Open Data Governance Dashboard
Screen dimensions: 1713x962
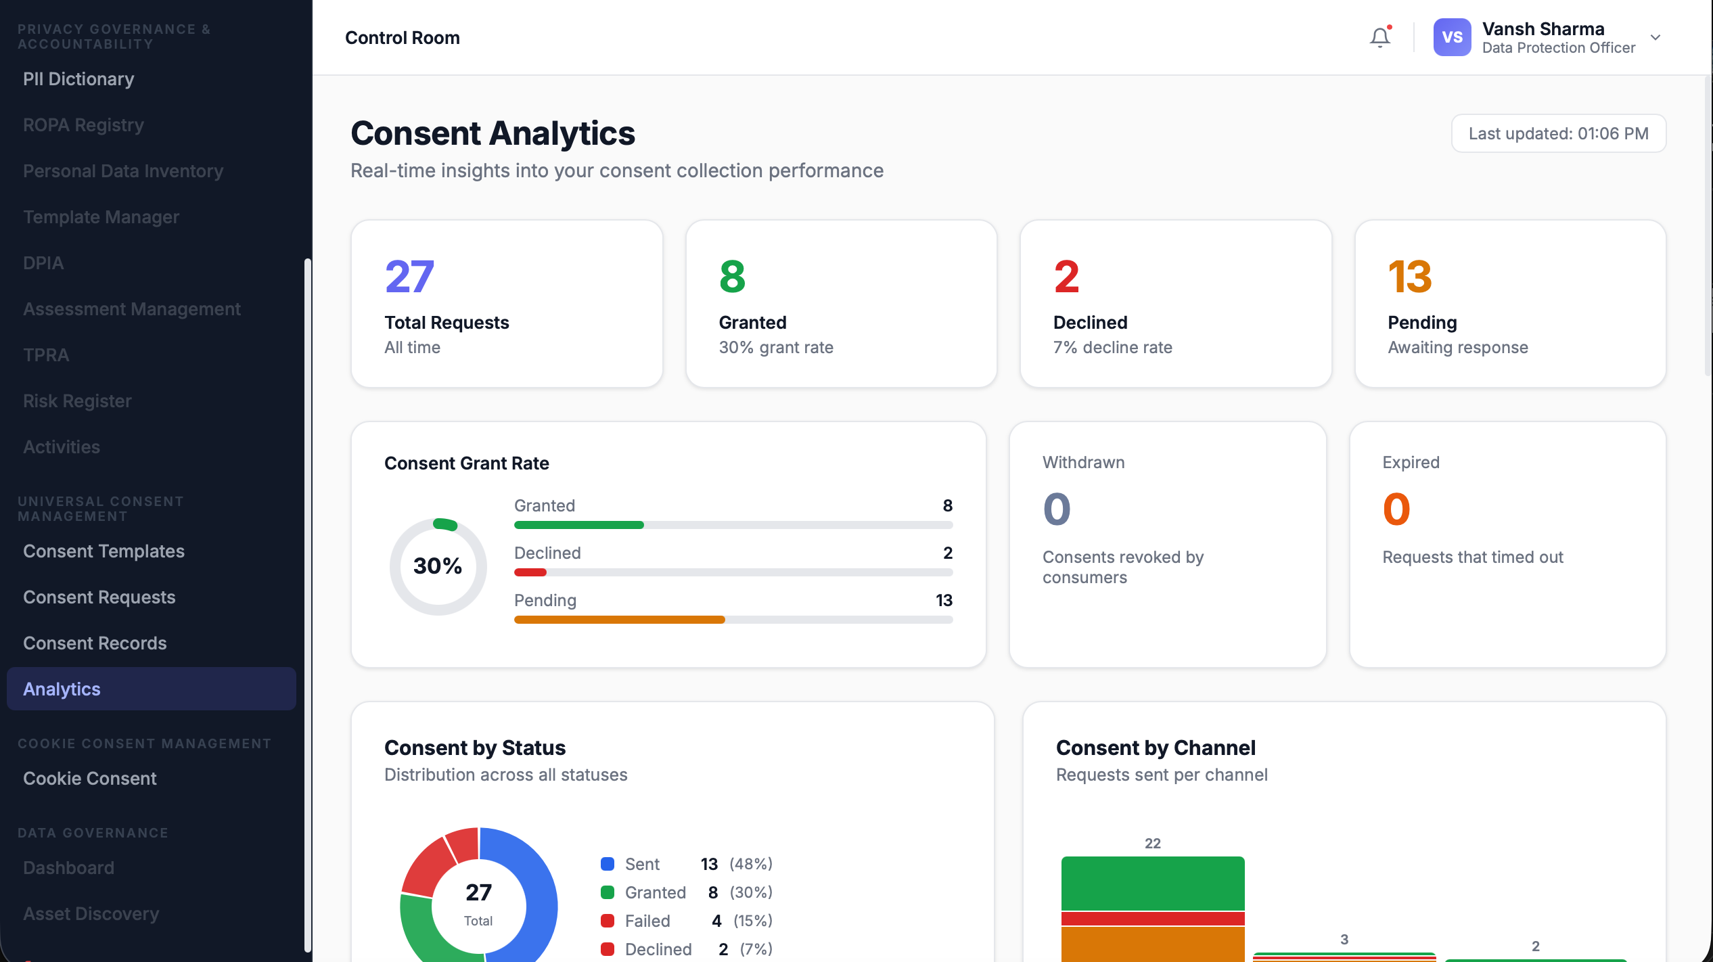[x=68, y=868]
